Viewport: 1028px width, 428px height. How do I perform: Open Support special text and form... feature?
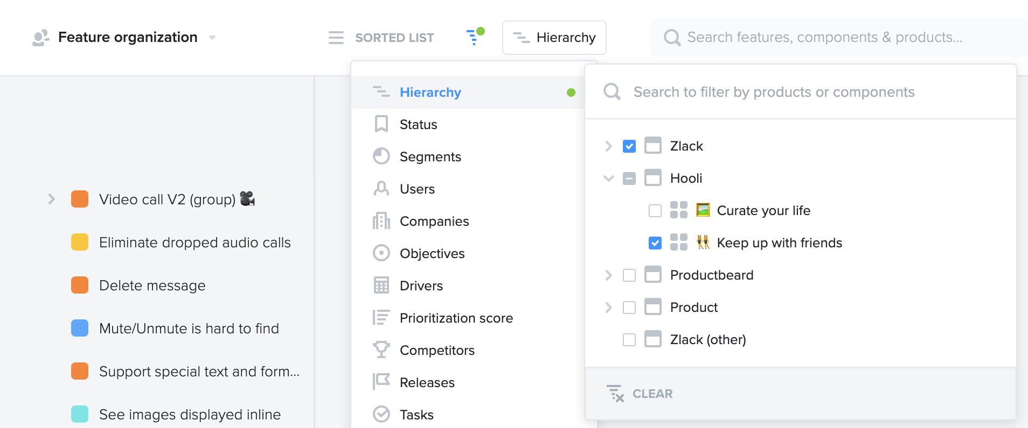point(199,372)
